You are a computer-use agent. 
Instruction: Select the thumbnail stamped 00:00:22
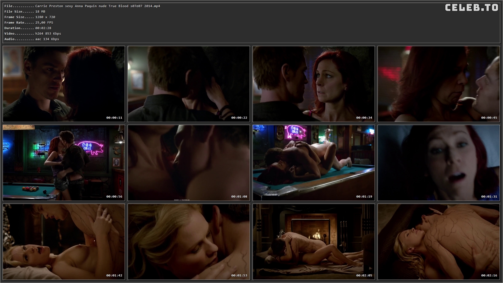pyautogui.click(x=189, y=84)
